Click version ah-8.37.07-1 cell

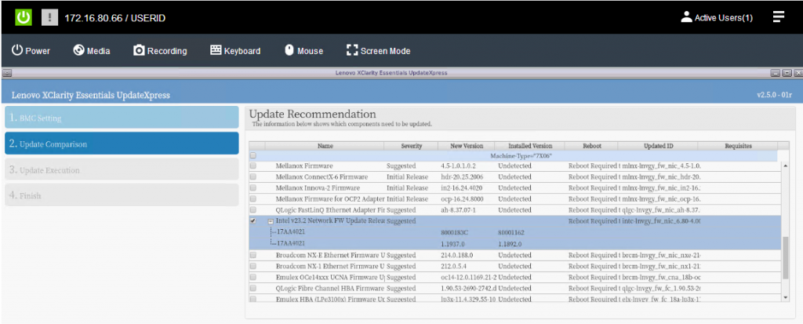coord(458,210)
